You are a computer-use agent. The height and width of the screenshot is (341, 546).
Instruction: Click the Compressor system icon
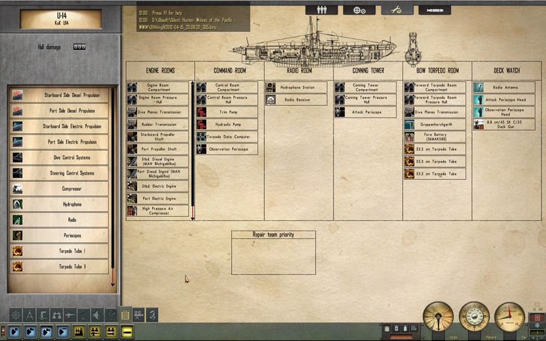coord(18,188)
